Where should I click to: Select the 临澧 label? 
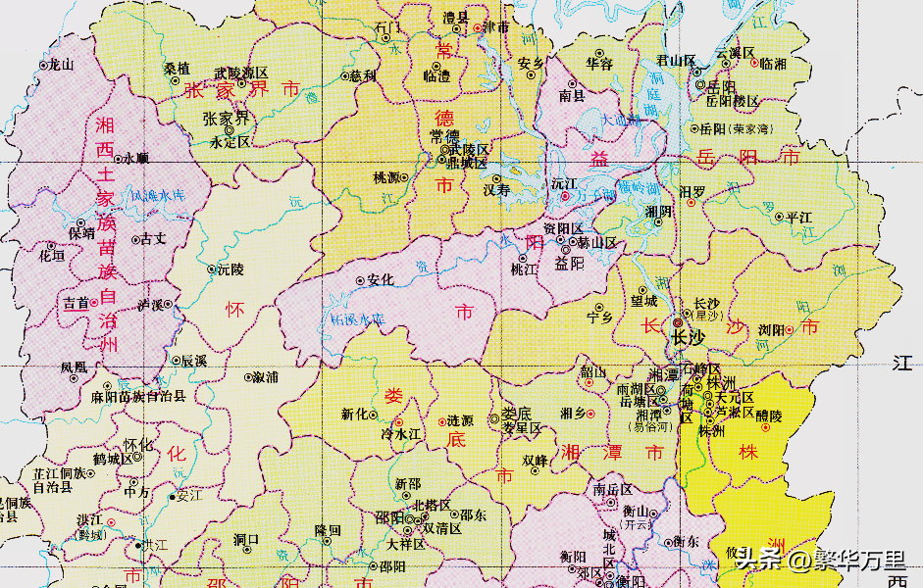tap(436, 76)
